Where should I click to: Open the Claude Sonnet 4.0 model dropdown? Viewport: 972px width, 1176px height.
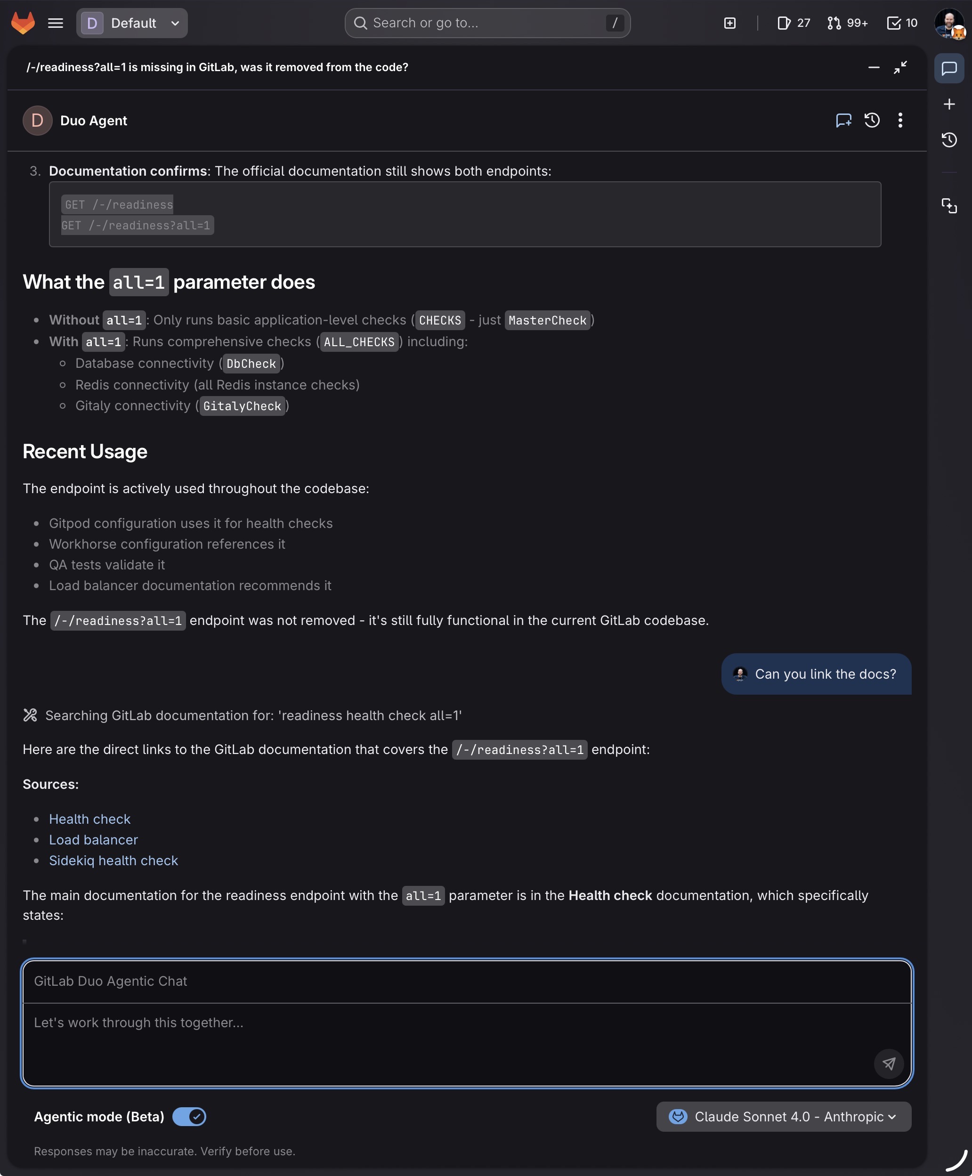pos(783,1117)
